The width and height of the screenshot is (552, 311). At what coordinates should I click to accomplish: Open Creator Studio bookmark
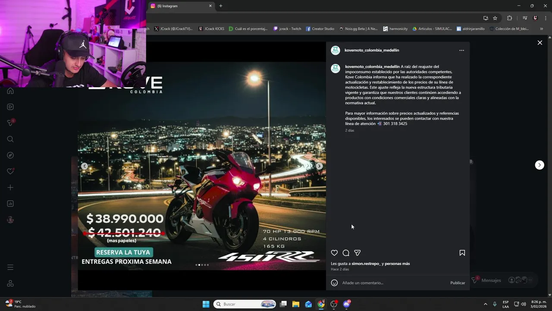pyautogui.click(x=320, y=29)
